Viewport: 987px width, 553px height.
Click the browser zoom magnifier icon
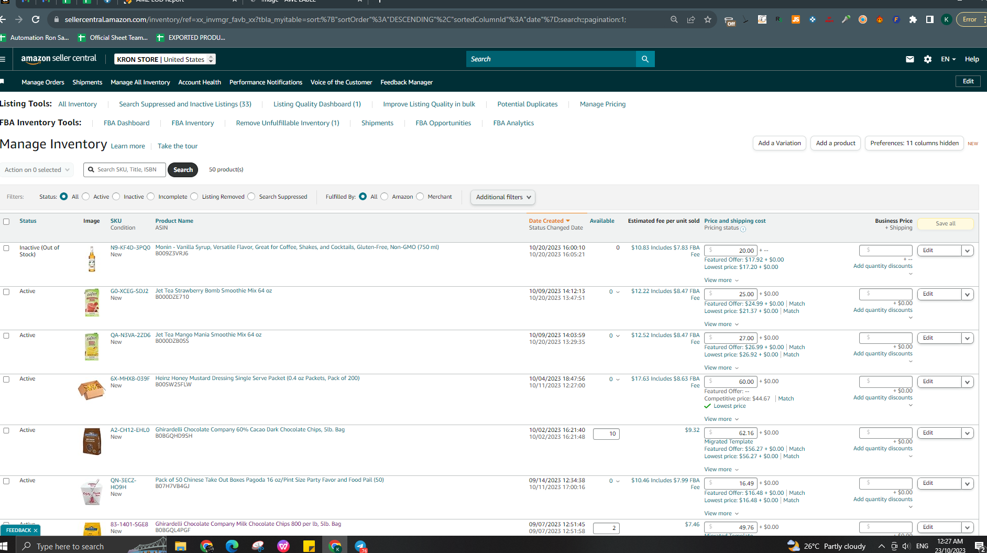pos(674,19)
